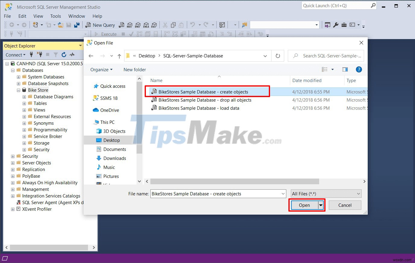Image resolution: width=415 pixels, height=263 pixels.
Task: Open the view options dropdown in dialog
Action: pyautogui.click(x=332, y=69)
